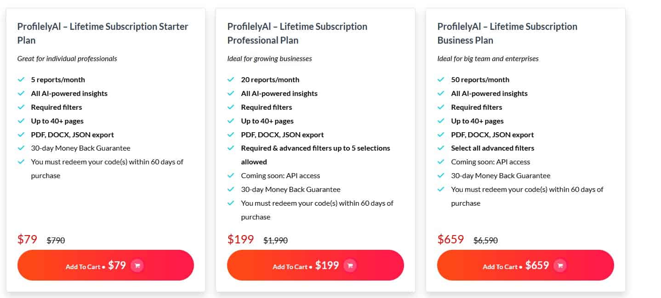The image size is (661, 298).
Task: Click the cart icon on the $79 button
Action: 137,265
